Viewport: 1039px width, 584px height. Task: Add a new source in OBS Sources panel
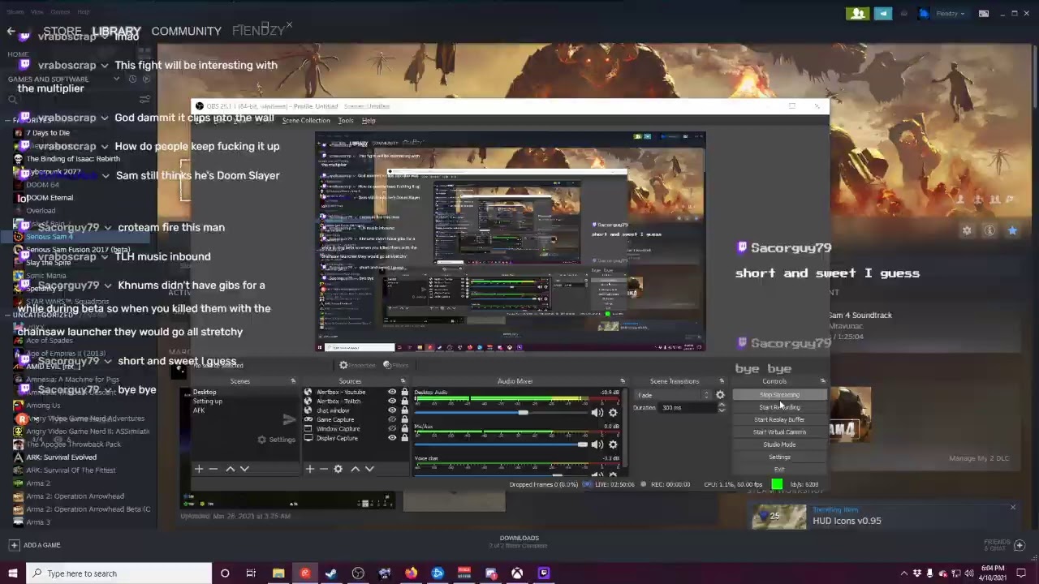309,469
